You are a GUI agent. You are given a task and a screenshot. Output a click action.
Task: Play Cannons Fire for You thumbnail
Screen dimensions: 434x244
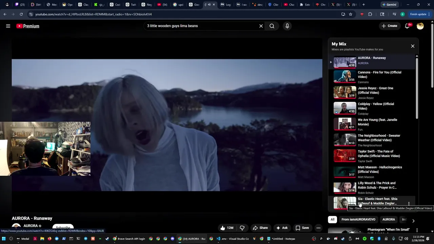point(345,76)
